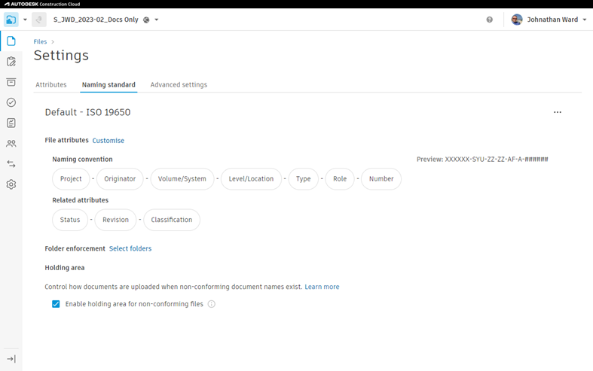Click the Customise link for file attributes
This screenshot has height=371, width=593.
109,141
